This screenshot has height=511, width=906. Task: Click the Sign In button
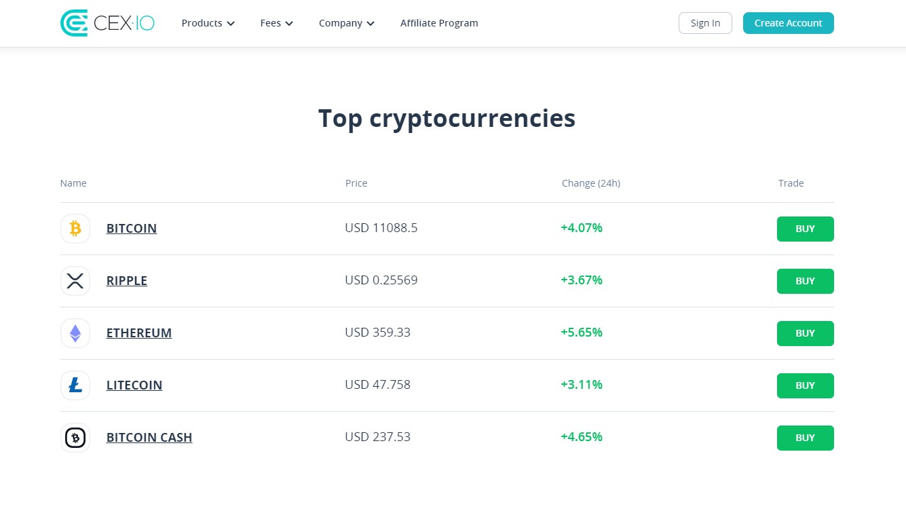click(705, 23)
